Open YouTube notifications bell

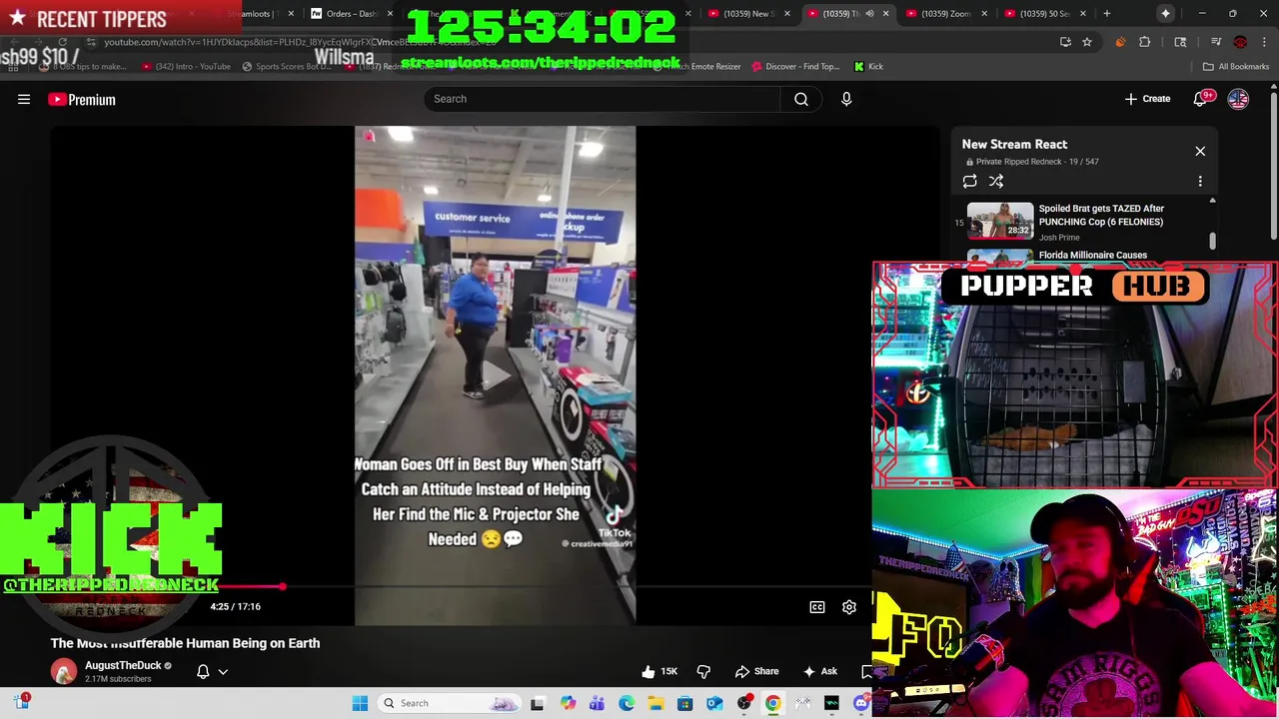point(1200,99)
